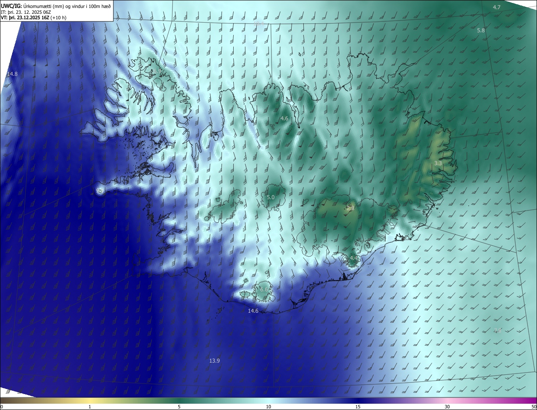537x410 pixels.
Task: Click the 5.0 value on the glacier
Action: coord(271,197)
